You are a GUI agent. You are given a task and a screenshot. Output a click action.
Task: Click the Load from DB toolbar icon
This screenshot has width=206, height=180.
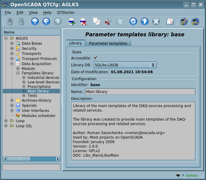click(x=10, y=22)
